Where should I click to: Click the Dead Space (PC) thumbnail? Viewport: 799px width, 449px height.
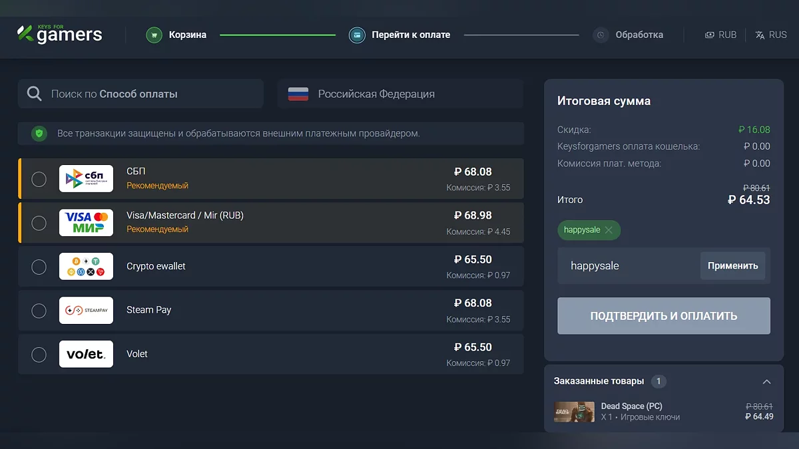(574, 412)
